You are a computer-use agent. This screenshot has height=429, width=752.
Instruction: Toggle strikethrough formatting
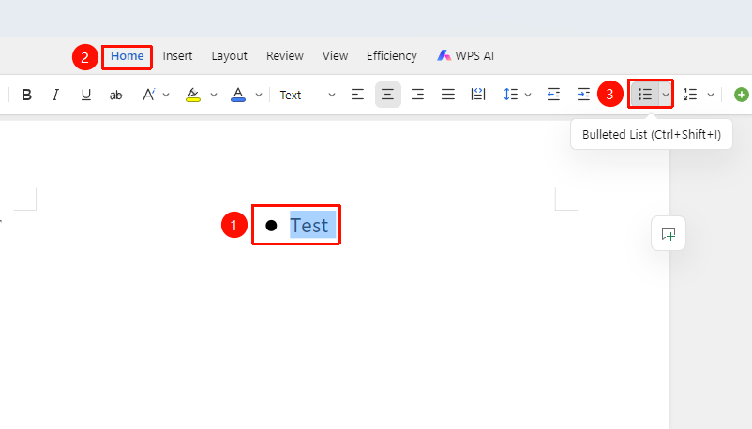tap(116, 95)
